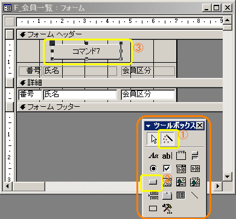Click the vertical scrollbar down arrow
236x219 pixels.
click(228, 177)
